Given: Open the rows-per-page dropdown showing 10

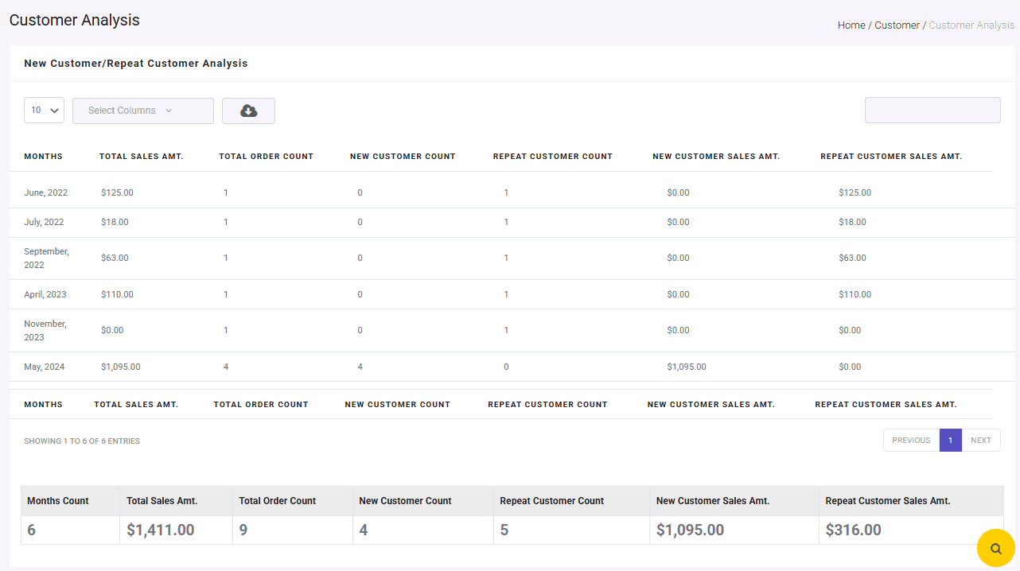Looking at the screenshot, I should (x=45, y=111).
